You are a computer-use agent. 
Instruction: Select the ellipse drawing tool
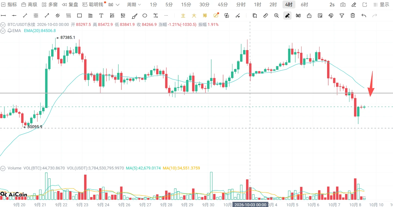(145, 16)
